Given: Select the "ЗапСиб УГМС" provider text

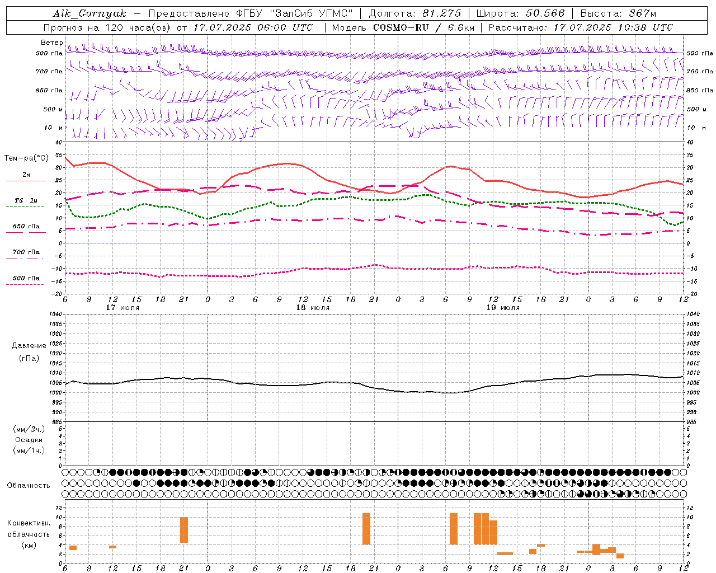Looking at the screenshot, I should (x=311, y=13).
